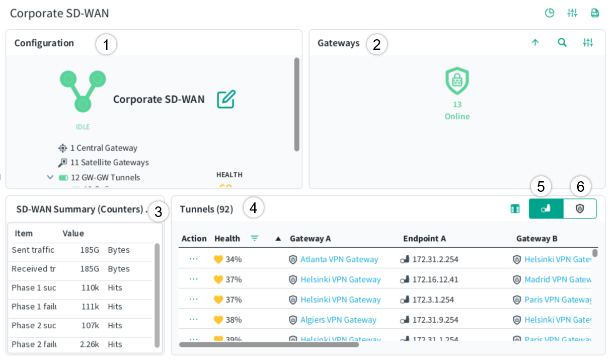
Task: Click the up arrow icon in Gateways panel
Action: [x=535, y=43]
